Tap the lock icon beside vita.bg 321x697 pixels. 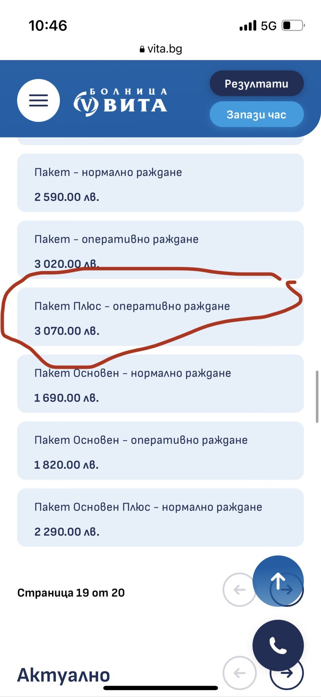pos(142,49)
